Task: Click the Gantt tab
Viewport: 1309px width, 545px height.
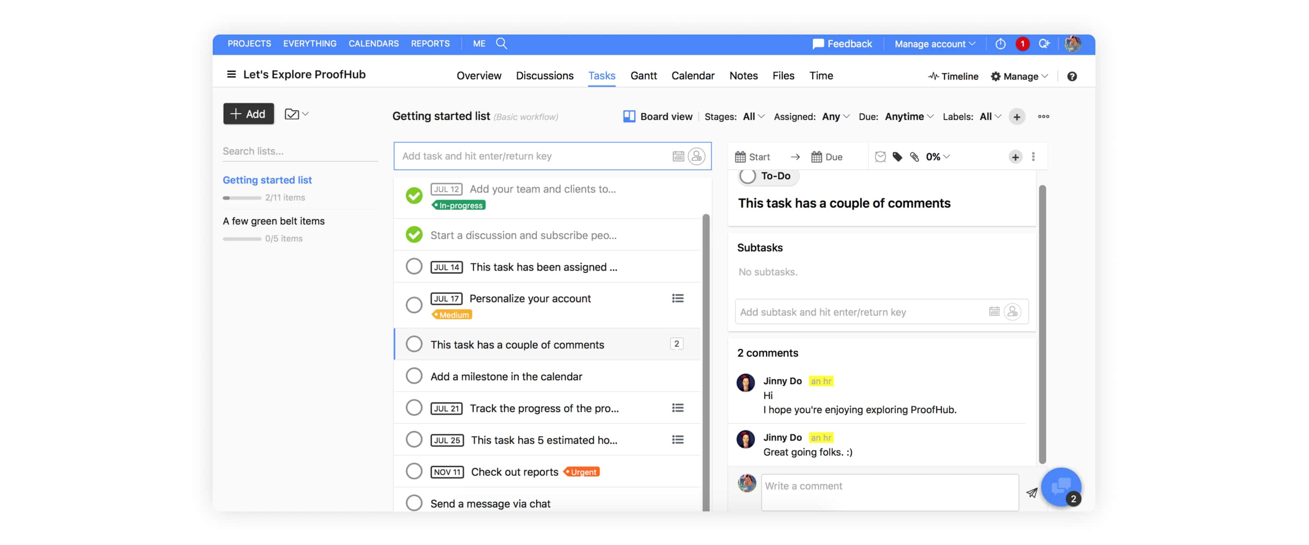Action: coord(643,76)
